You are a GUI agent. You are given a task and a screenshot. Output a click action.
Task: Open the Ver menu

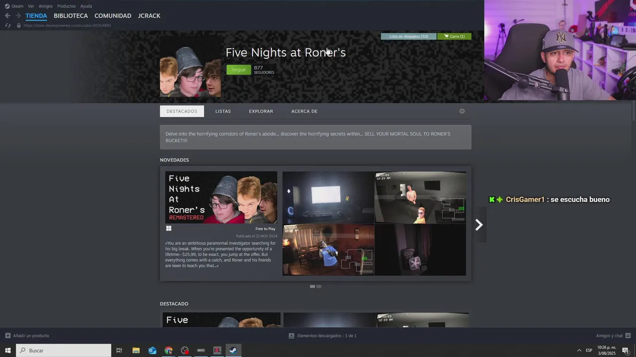pyautogui.click(x=31, y=6)
